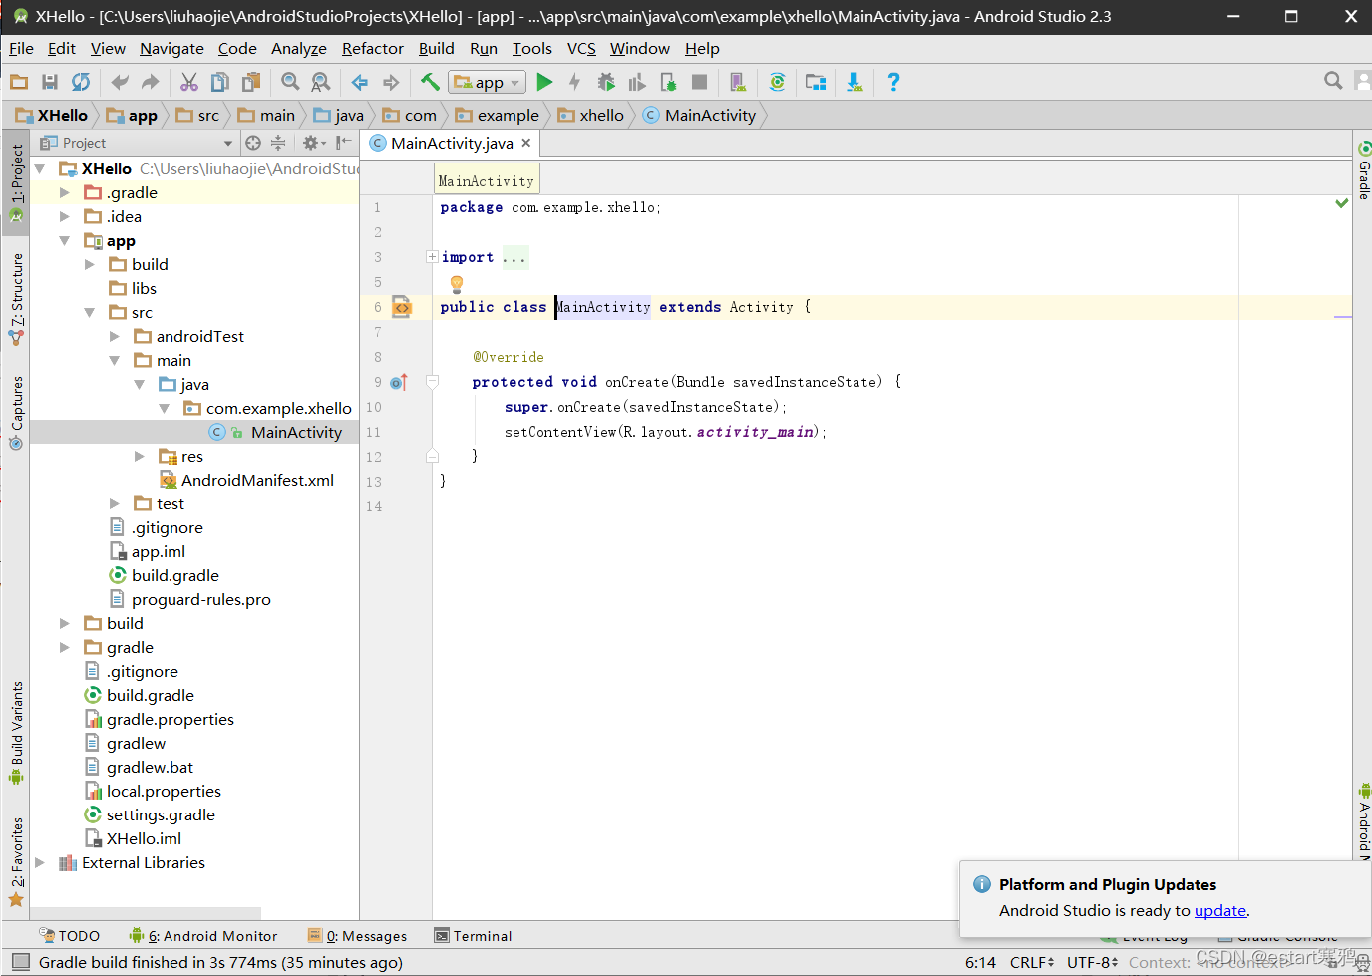Run the app with the green play button
Image resolution: width=1372 pixels, height=976 pixels.
544,83
